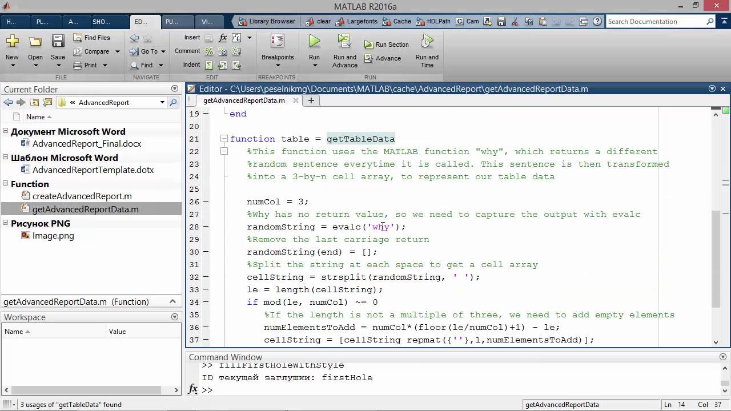Search in the current folder
Screen dimensions: 731x411
point(174,103)
